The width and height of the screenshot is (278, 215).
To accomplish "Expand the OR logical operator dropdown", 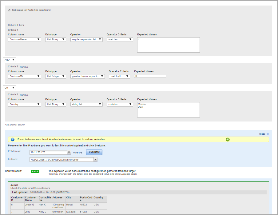I will tap(9, 88).
